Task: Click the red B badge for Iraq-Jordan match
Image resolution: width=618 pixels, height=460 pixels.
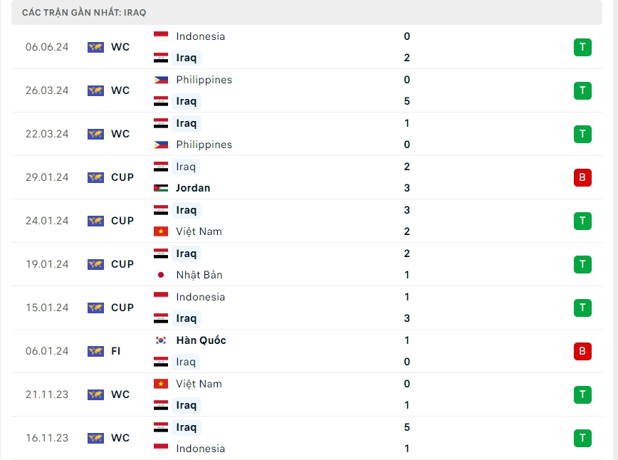Action: (x=582, y=177)
